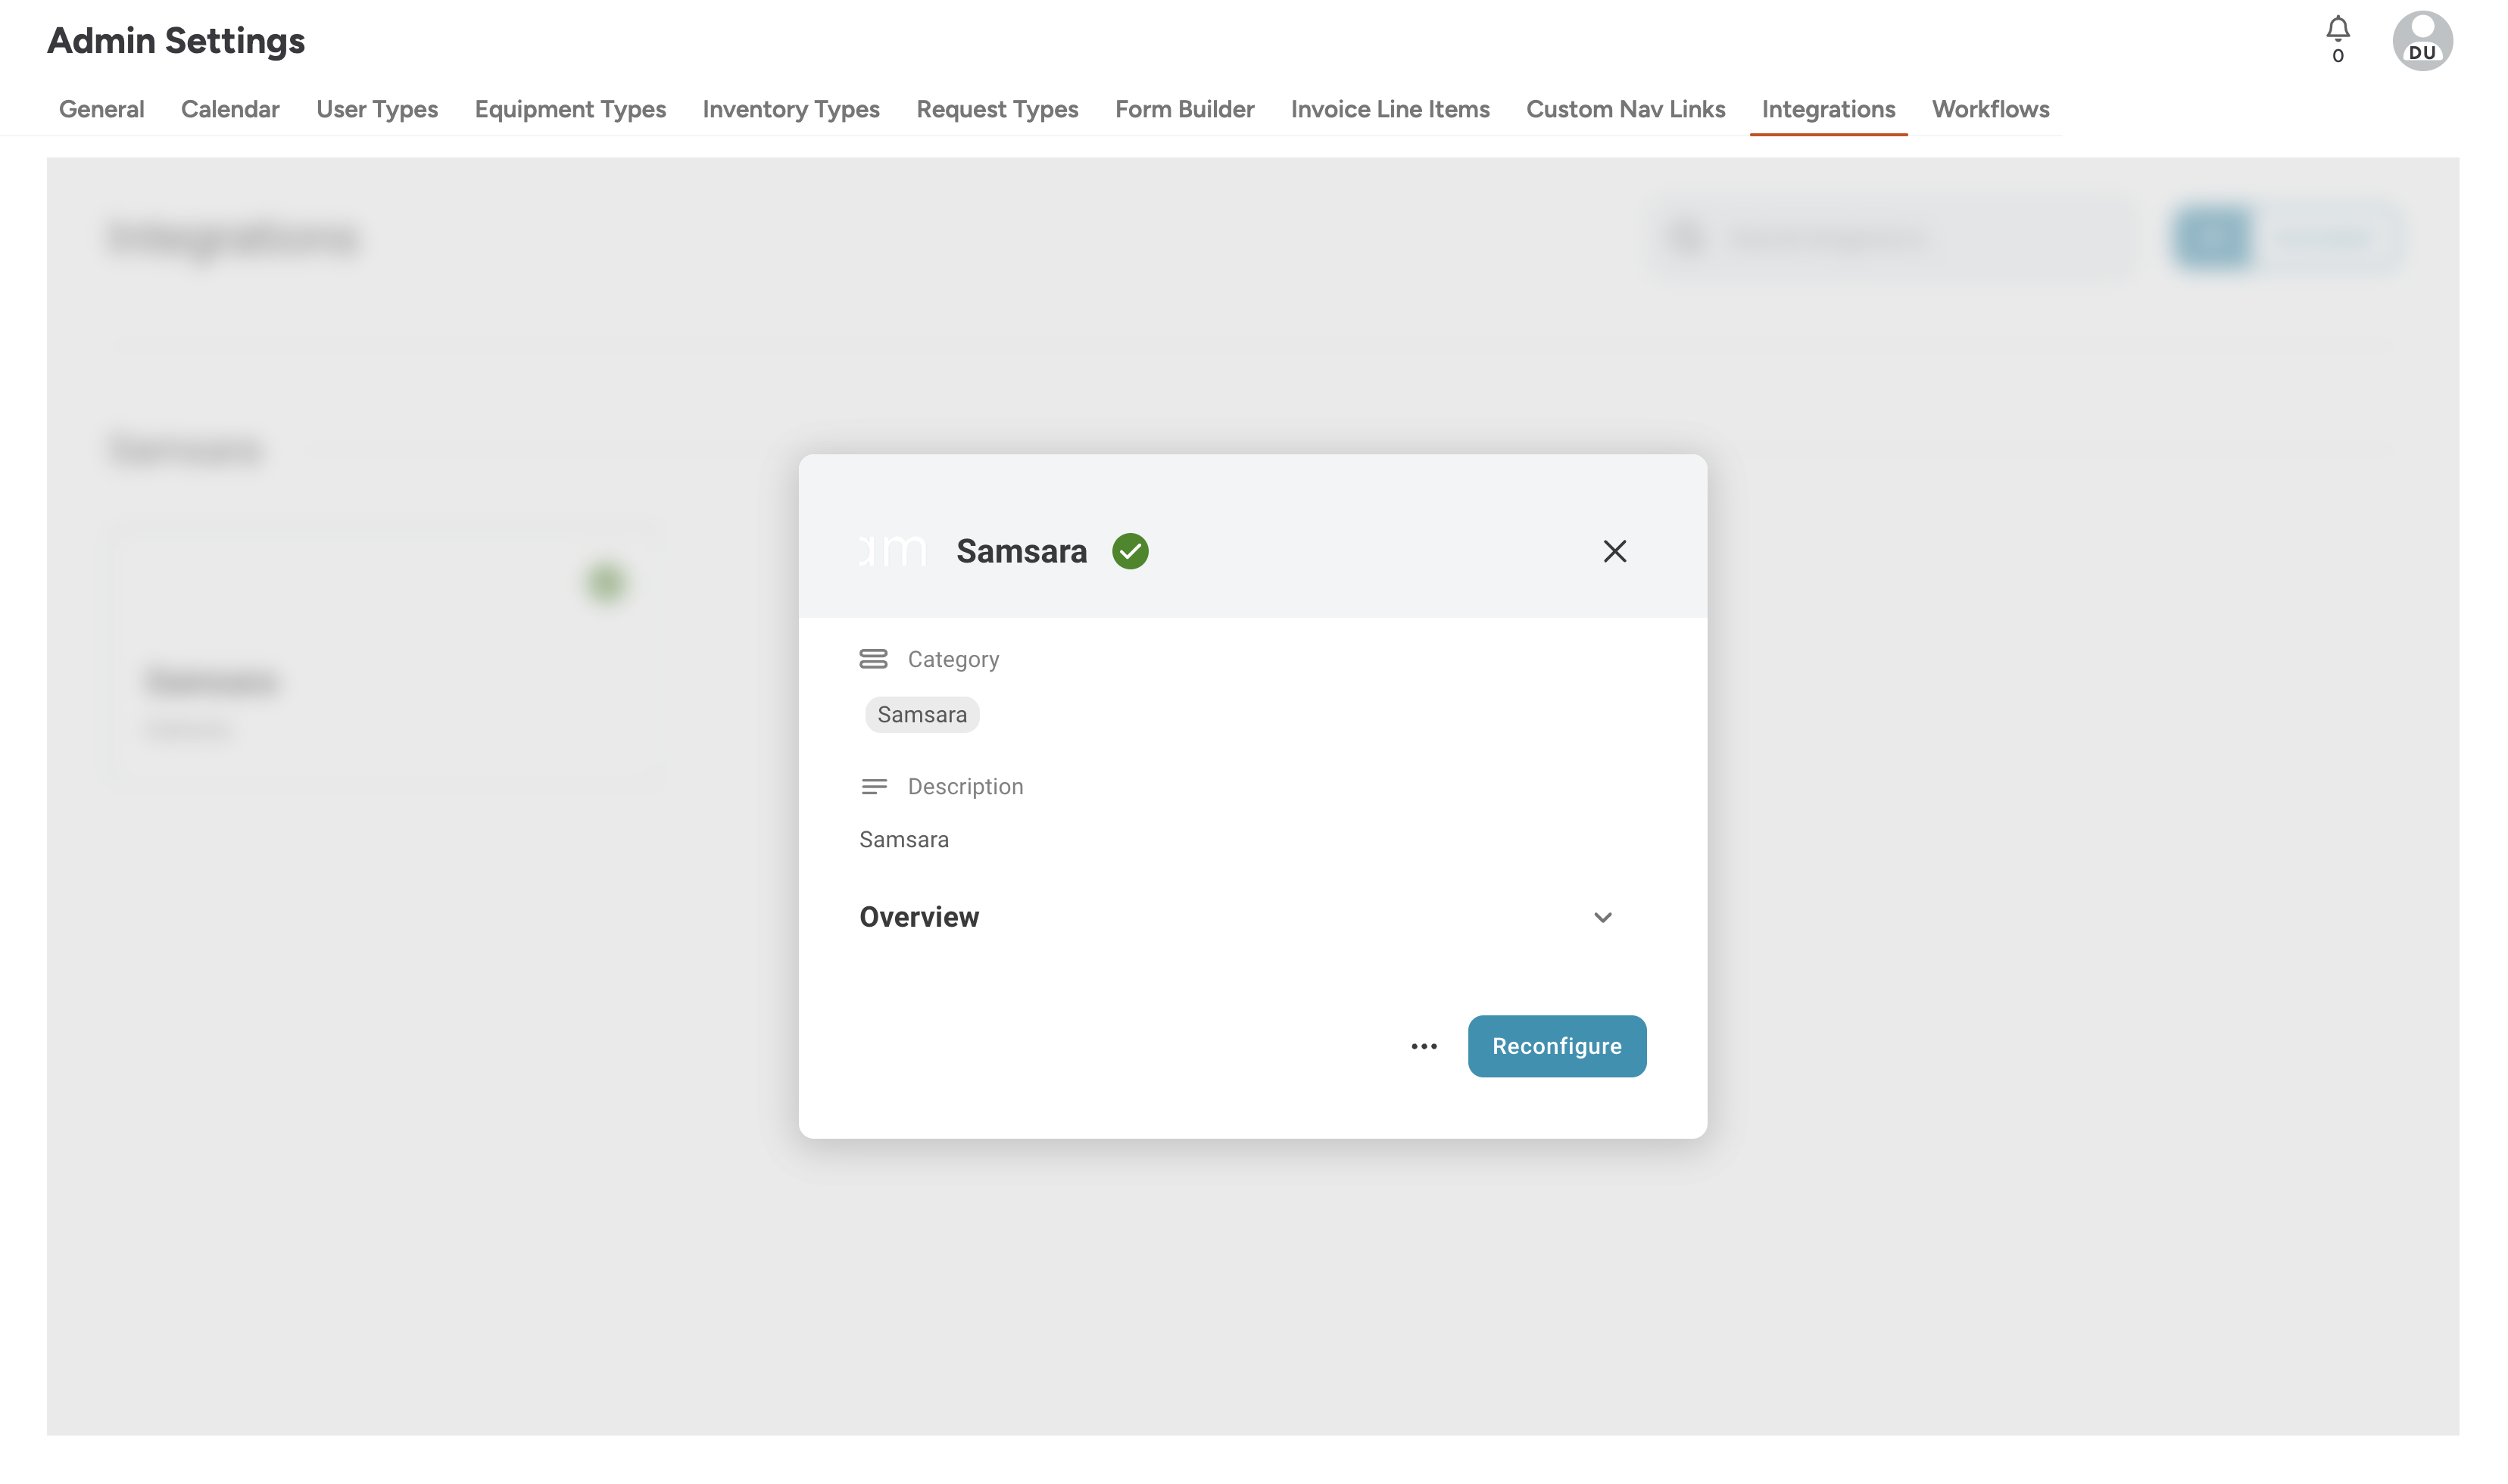Switch to the General tab
The height and width of the screenshot is (1484, 2508).
coord(101,109)
